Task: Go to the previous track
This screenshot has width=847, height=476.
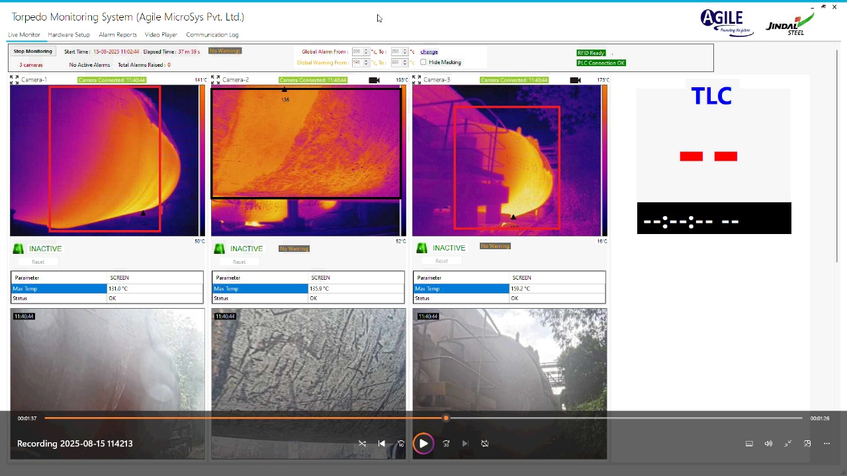Action: pyautogui.click(x=382, y=444)
